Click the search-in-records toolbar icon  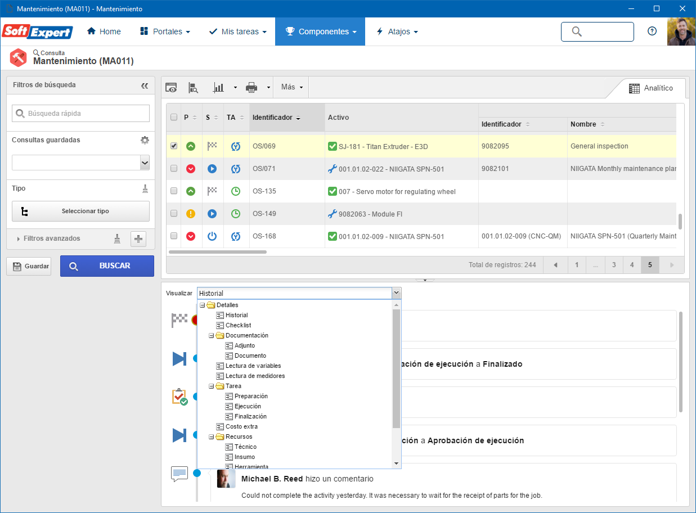tap(193, 87)
